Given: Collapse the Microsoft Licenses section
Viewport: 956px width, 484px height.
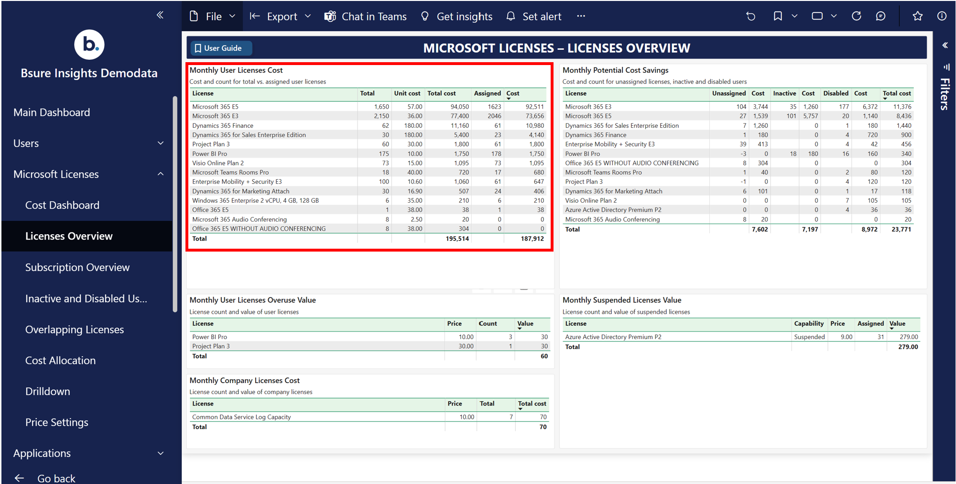Looking at the screenshot, I should [161, 174].
